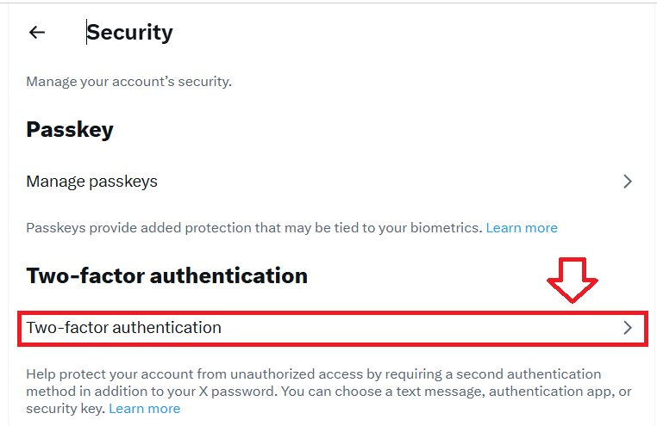Expand the Two-factor authentication row chevron
Viewport: 657px width, 426px height.
click(628, 328)
